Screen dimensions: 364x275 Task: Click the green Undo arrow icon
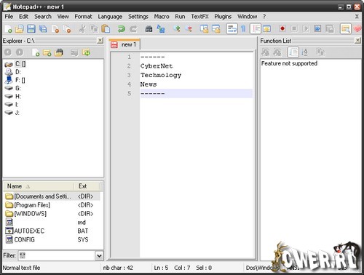tap(121, 28)
